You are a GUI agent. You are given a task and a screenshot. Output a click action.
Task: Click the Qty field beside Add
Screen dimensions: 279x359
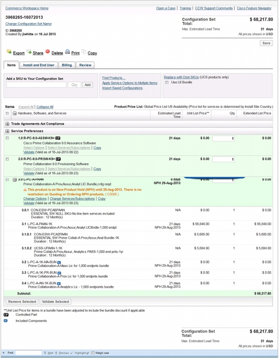(74, 85)
